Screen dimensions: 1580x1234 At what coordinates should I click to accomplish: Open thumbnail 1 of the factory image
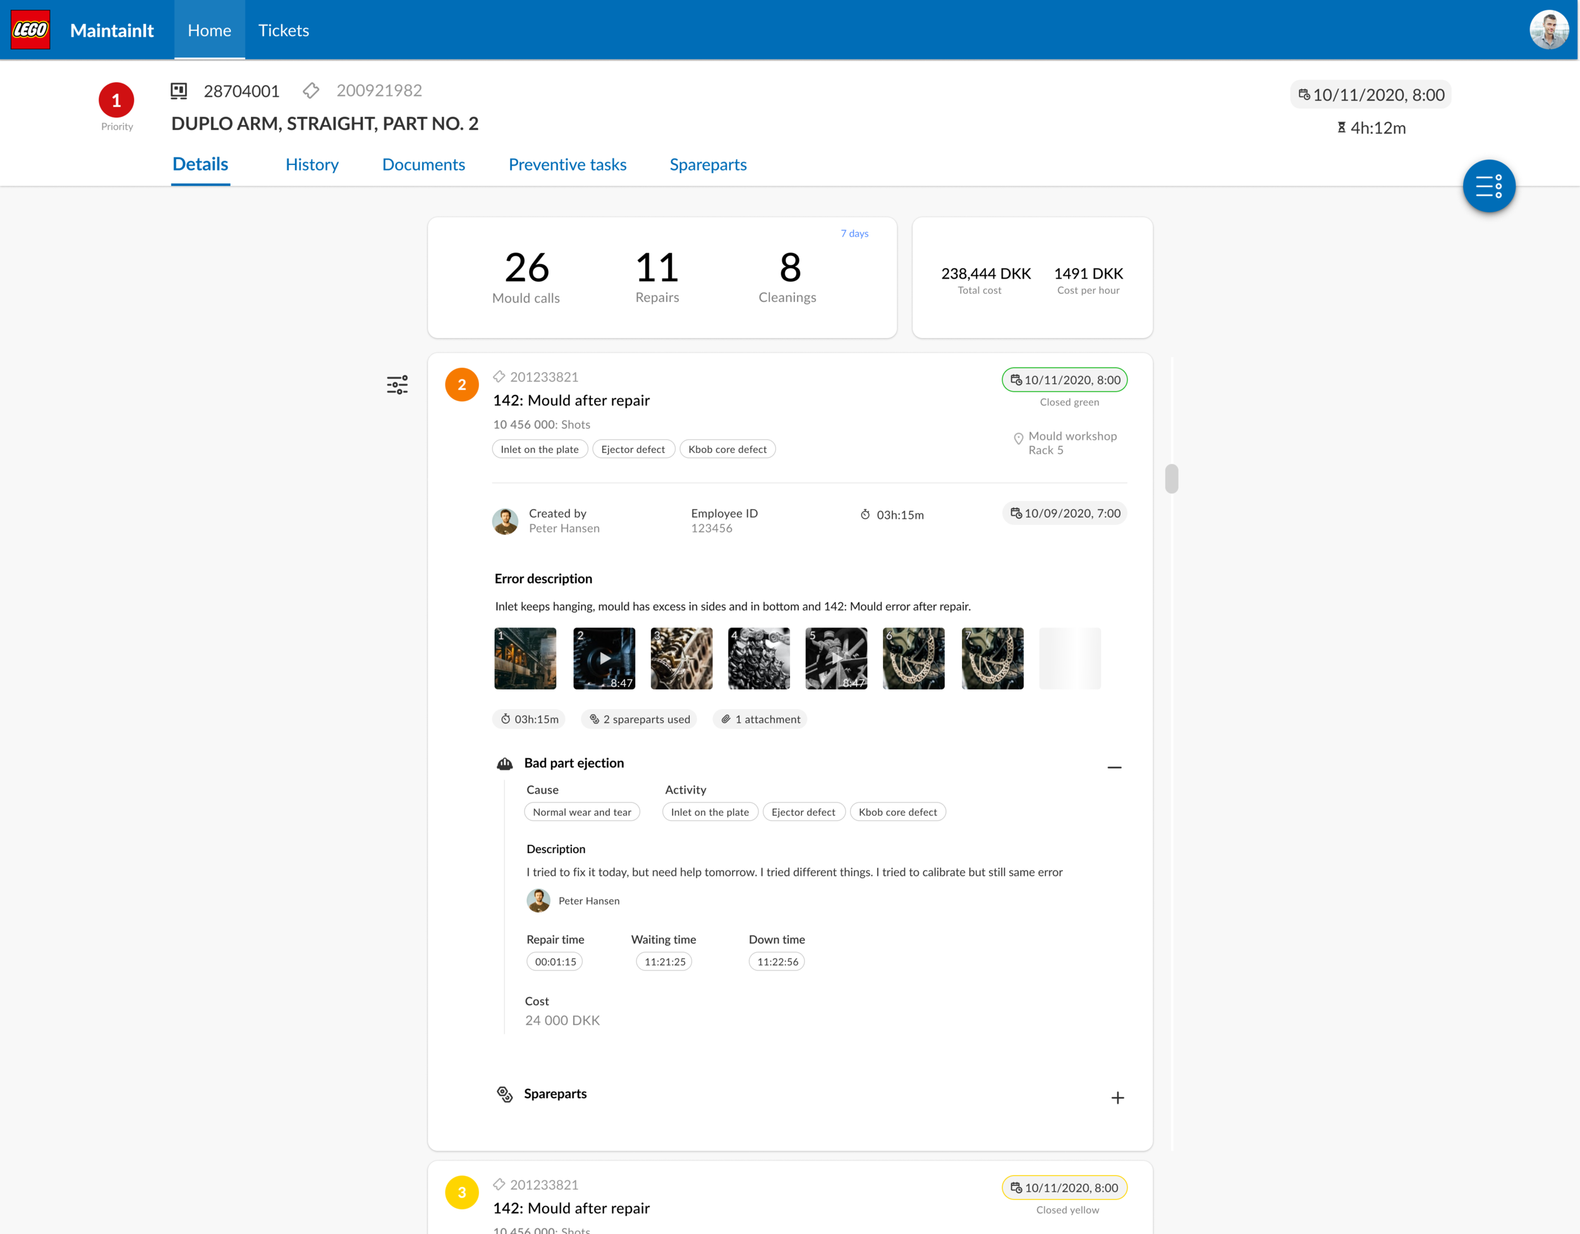(x=525, y=658)
